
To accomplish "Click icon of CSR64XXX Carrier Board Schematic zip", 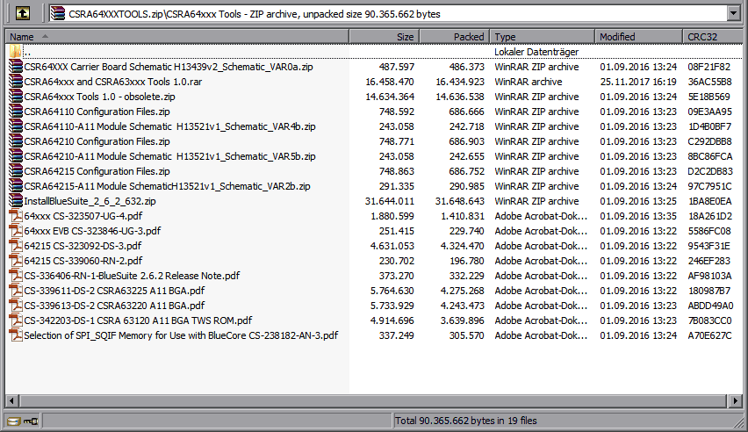I will click(x=15, y=67).
